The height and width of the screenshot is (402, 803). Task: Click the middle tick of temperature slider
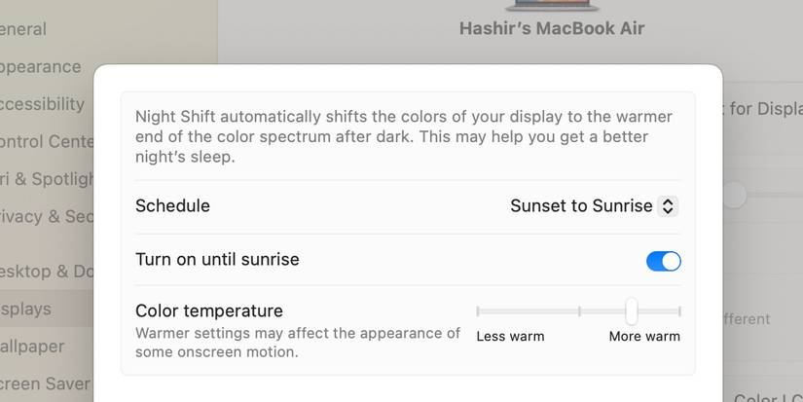point(579,311)
